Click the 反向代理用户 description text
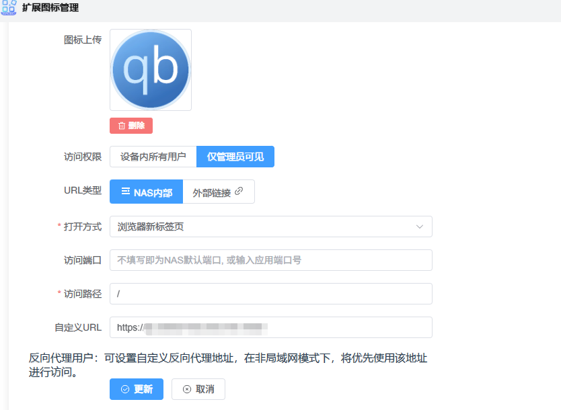561x410 pixels. click(228, 365)
